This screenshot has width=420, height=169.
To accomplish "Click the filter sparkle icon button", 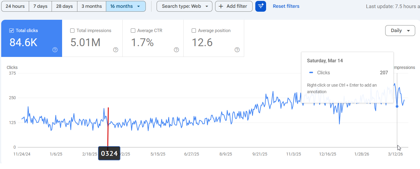I will pos(260,6).
